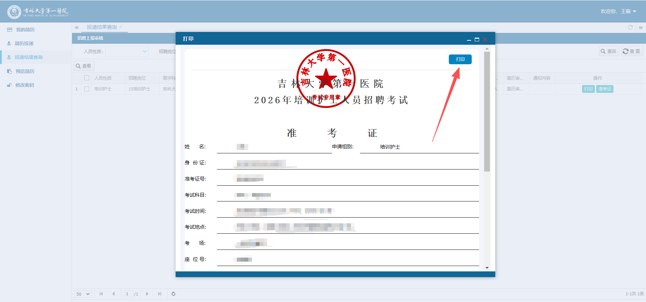Open the page size 50 dropdown
646x302 pixels.
tap(83, 294)
